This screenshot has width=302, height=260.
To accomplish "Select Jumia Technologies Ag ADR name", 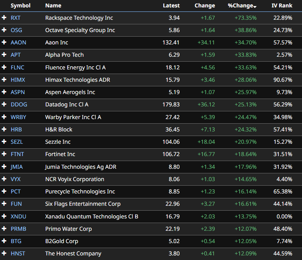I will coord(81,167).
